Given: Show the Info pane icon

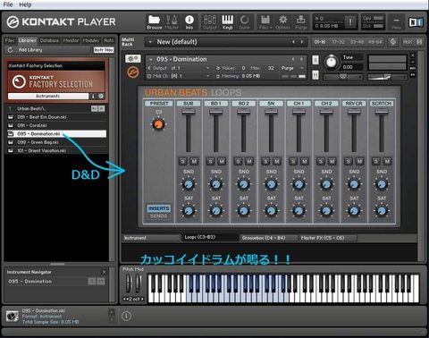Looking at the screenshot, I should (189, 22).
